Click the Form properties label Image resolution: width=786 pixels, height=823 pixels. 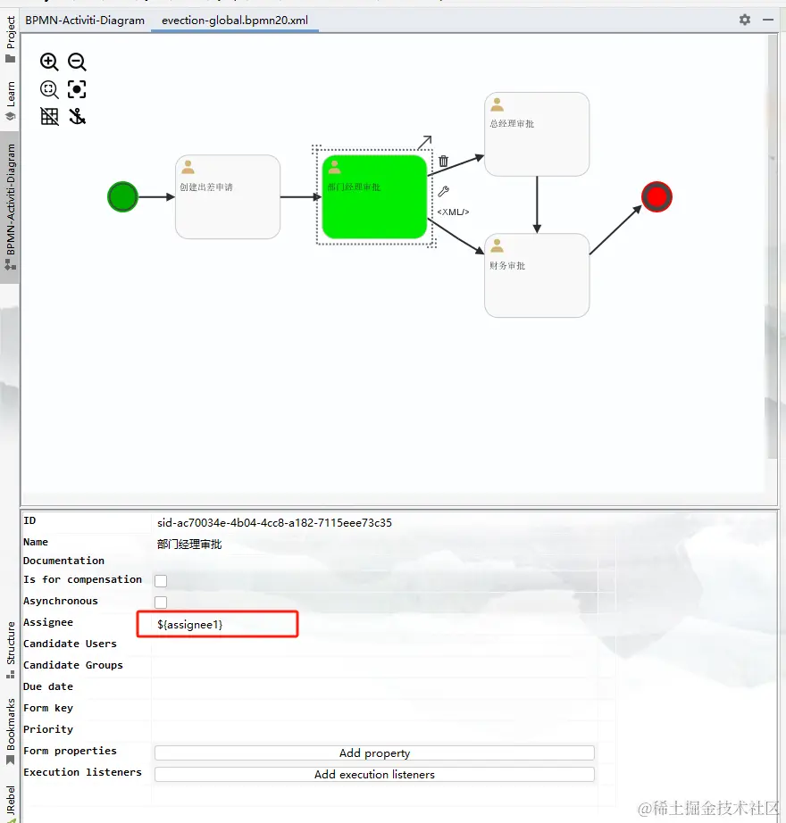point(70,751)
